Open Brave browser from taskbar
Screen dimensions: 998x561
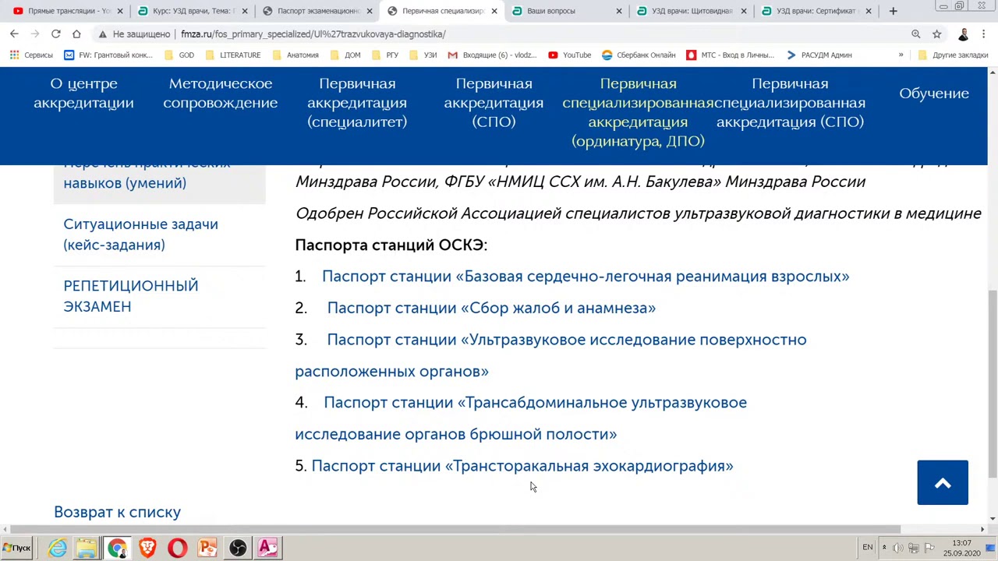[147, 548]
